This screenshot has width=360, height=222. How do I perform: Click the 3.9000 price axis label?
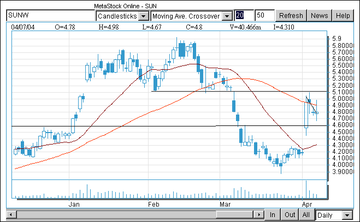[343, 171]
